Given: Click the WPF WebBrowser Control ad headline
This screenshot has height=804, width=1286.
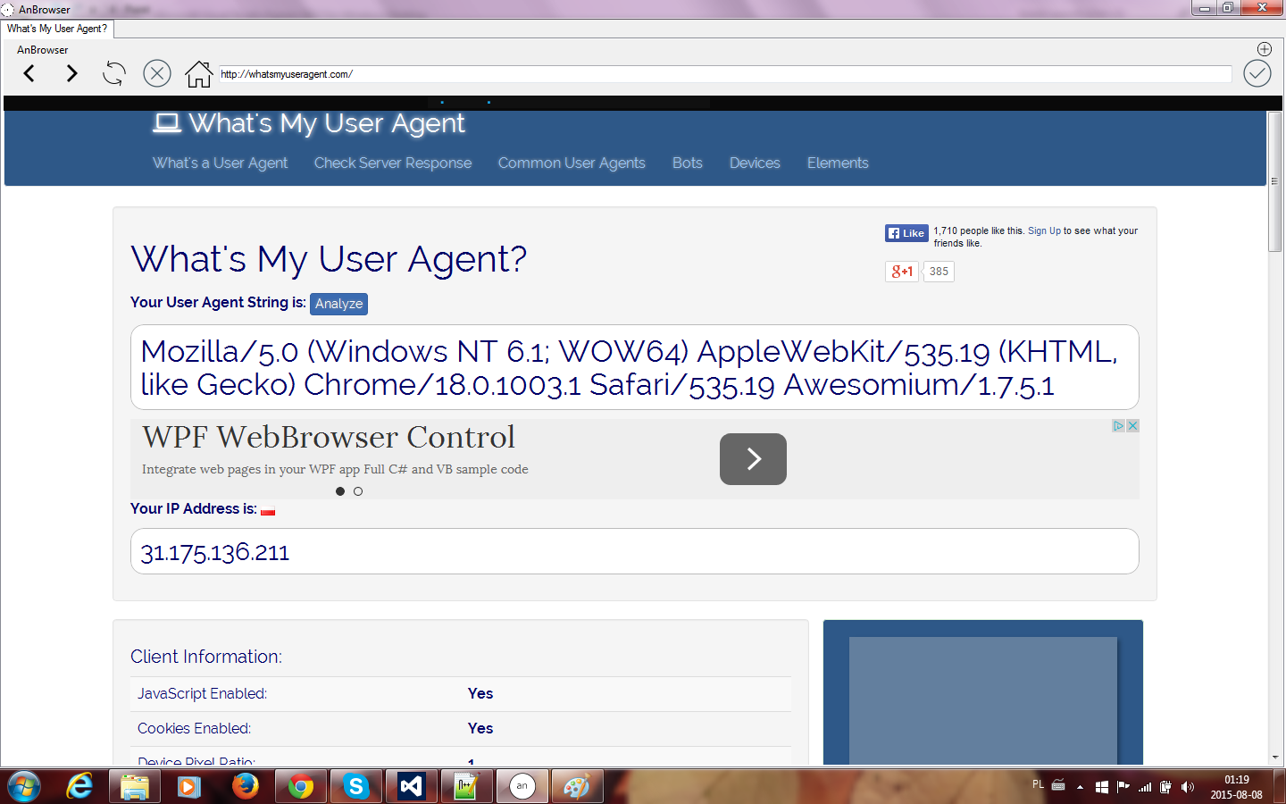Looking at the screenshot, I should 329,437.
